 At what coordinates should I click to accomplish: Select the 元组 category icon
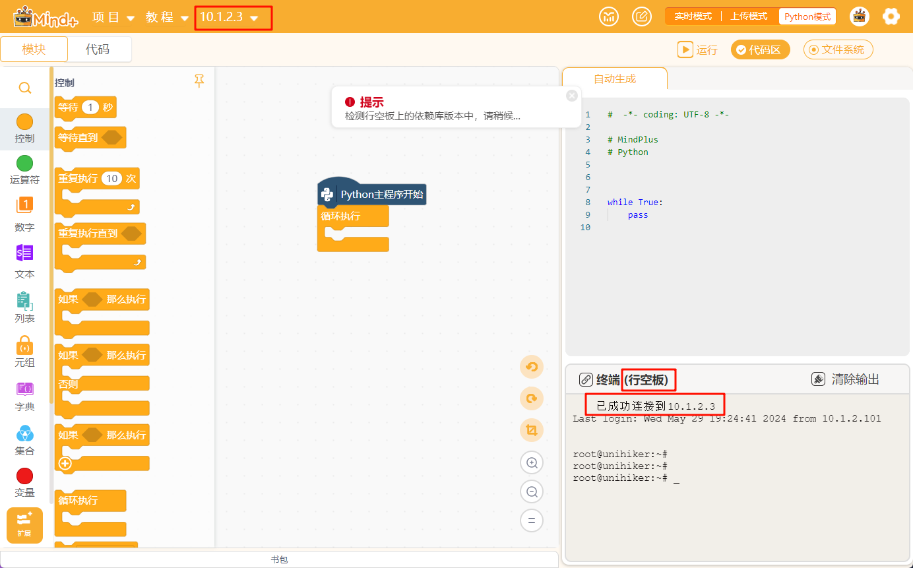pyautogui.click(x=24, y=345)
